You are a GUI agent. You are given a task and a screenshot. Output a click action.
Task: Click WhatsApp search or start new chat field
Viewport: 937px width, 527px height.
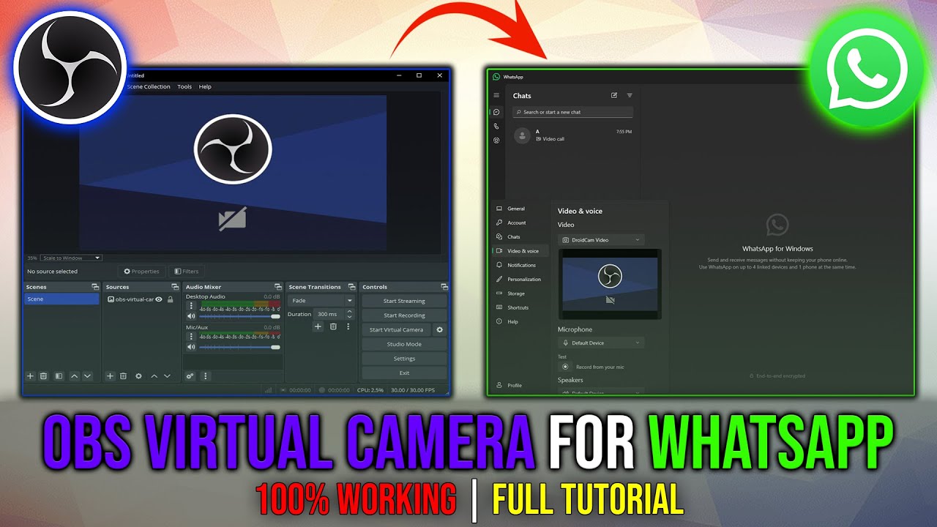click(x=572, y=112)
